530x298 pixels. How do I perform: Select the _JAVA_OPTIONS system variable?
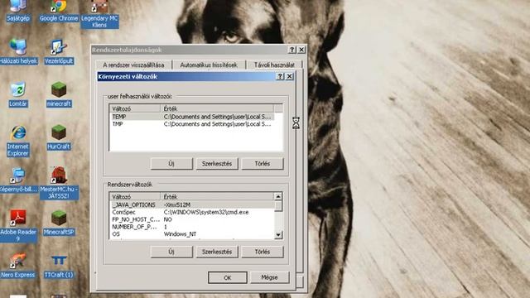(x=192, y=204)
